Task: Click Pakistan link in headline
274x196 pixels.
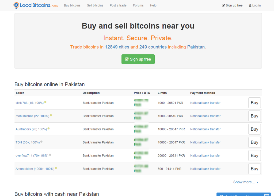Action: click(x=196, y=47)
